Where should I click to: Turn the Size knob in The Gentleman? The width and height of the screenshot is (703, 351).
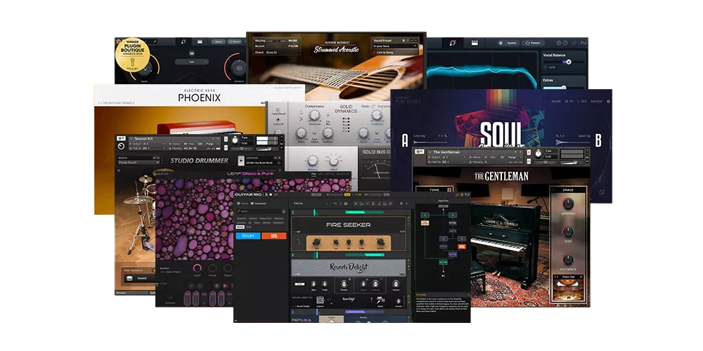[567, 232]
